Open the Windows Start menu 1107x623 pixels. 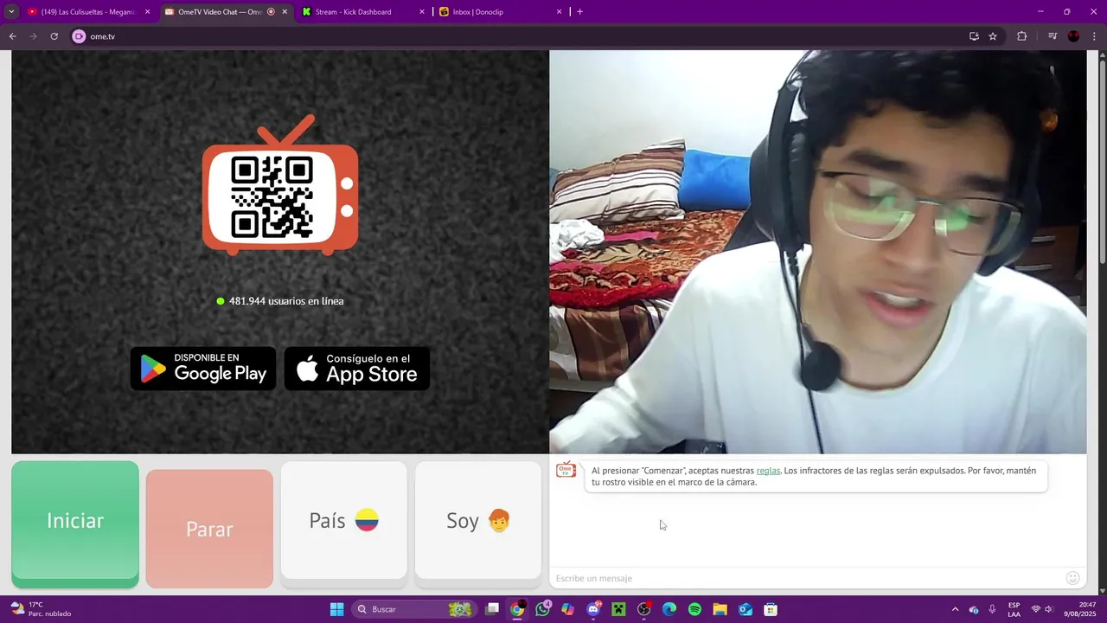336,609
